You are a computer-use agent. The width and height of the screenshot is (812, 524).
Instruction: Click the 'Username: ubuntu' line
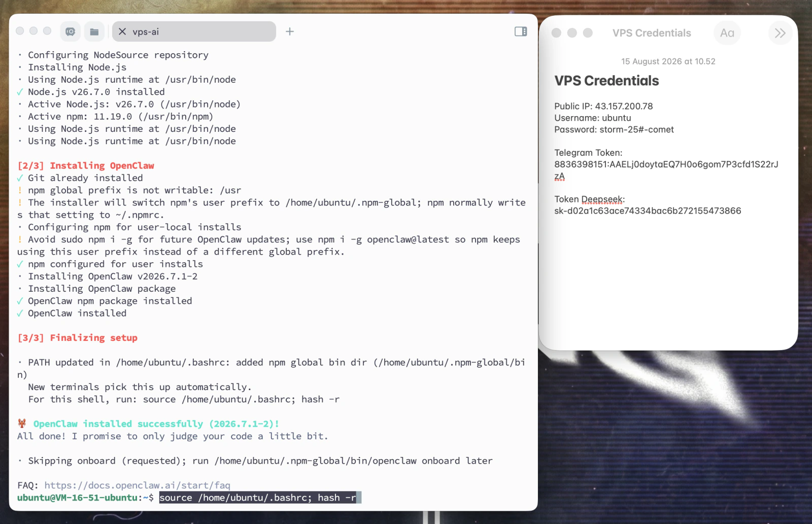point(593,118)
